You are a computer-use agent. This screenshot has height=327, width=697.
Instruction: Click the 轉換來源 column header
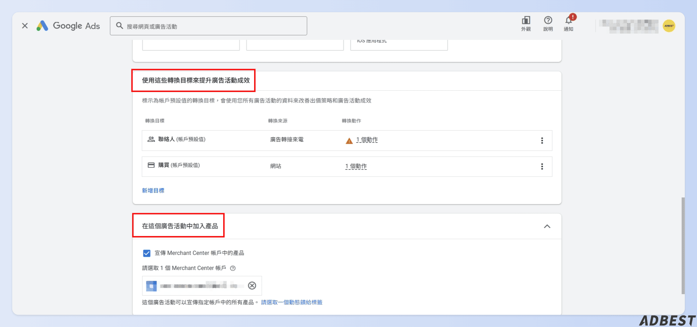[x=278, y=121]
